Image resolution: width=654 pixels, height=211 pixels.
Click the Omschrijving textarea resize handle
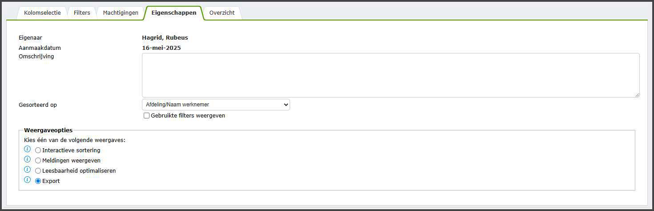pyautogui.click(x=637, y=95)
